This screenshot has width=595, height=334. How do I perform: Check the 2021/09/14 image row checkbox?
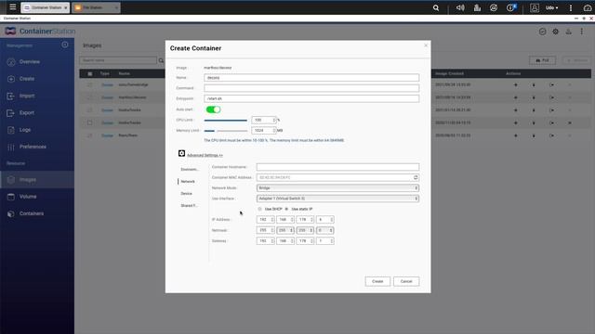point(90,97)
